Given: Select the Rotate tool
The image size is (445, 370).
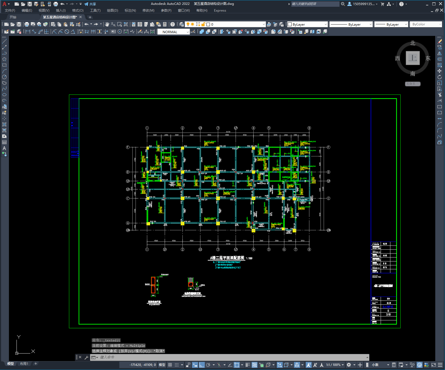Looking at the screenshot, I should click(x=440, y=77).
